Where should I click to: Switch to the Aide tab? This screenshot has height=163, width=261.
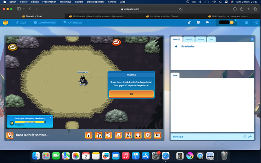click(x=211, y=39)
